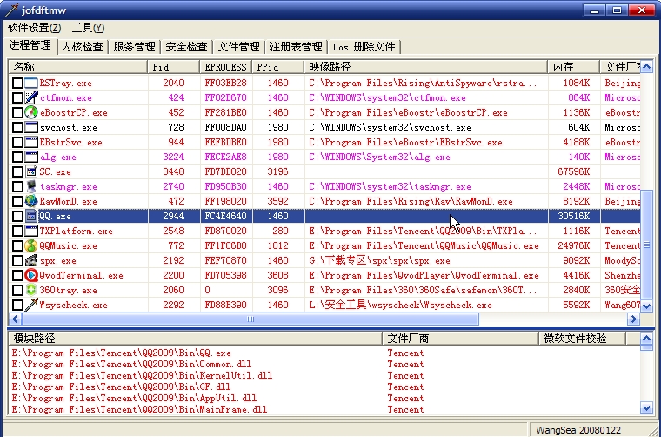Open the 工具(Y) menu
The width and height of the screenshot is (661, 437).
(x=88, y=28)
